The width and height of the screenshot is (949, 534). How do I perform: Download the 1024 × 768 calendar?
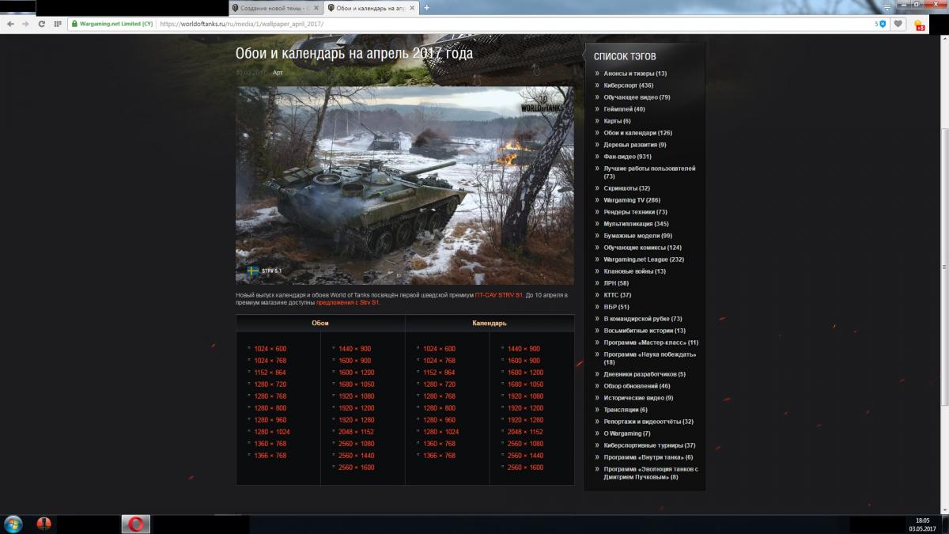(x=439, y=361)
